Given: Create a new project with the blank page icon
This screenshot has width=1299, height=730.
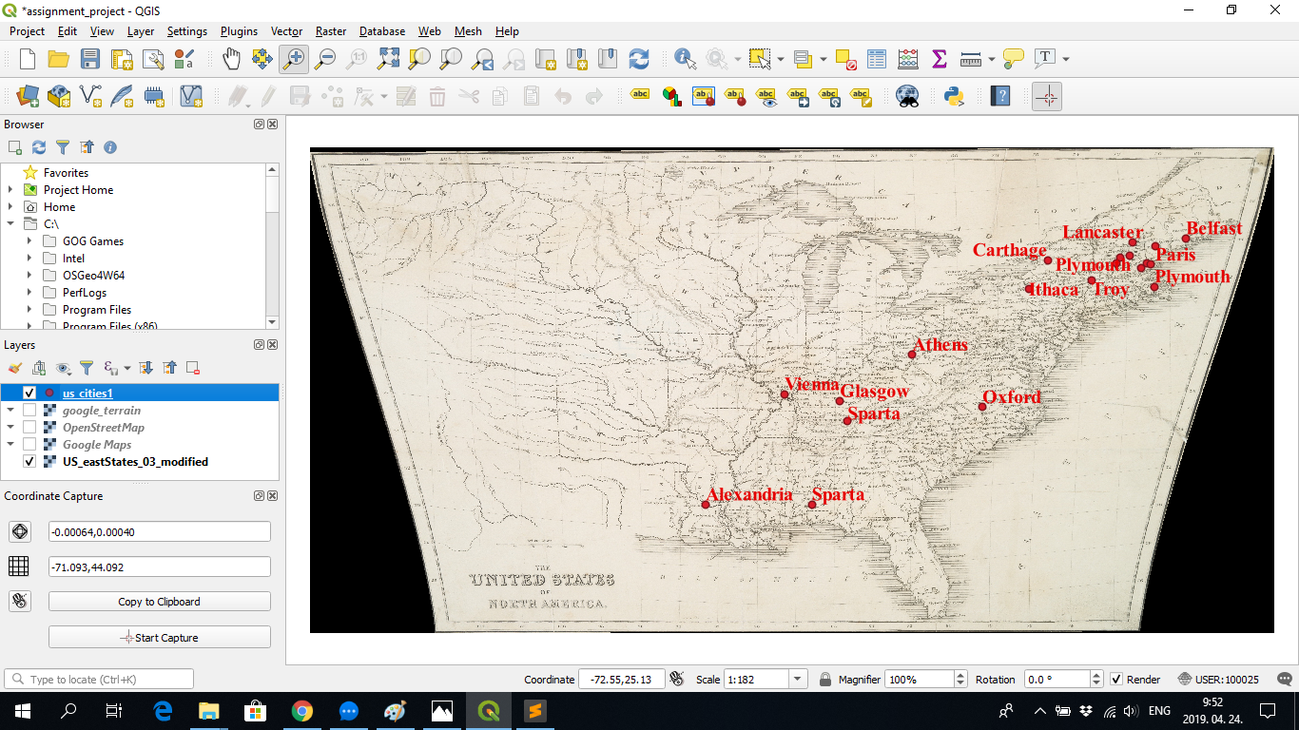Looking at the screenshot, I should click(28, 59).
